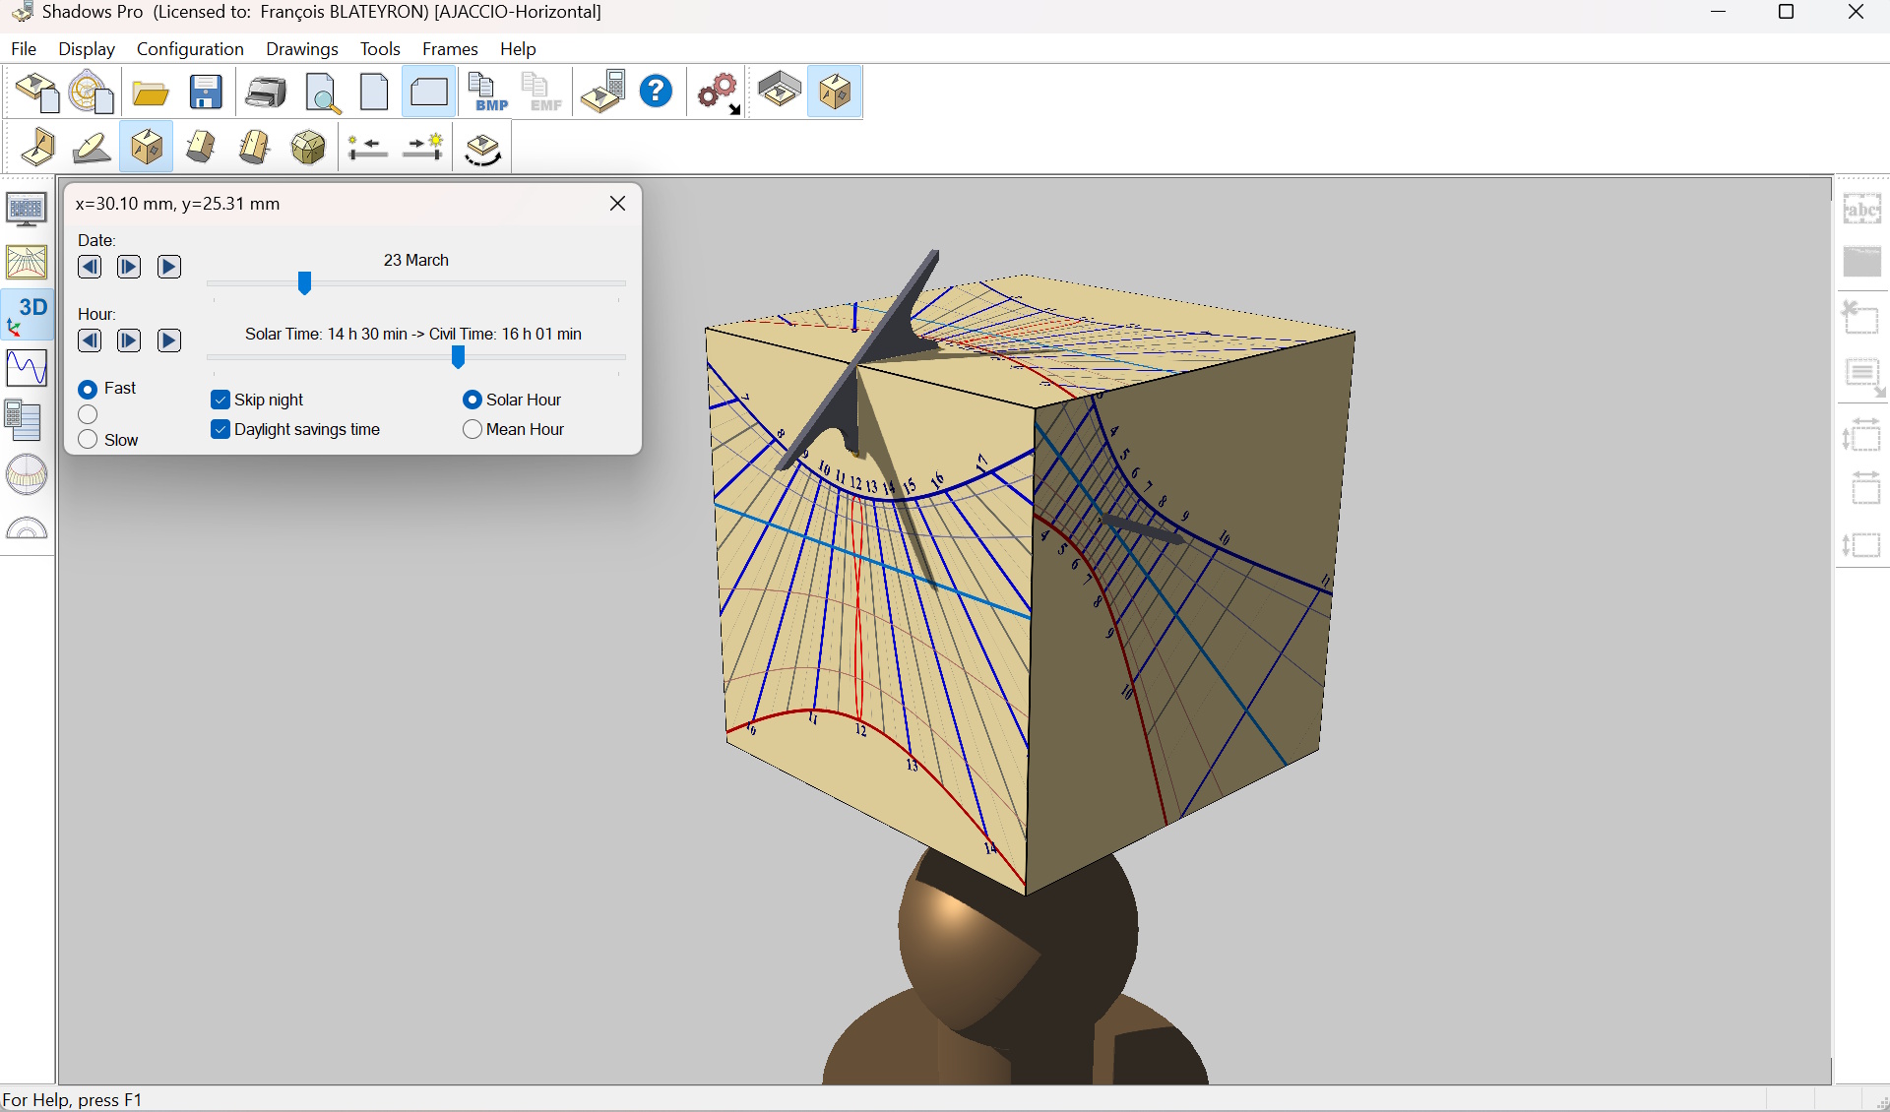
Task: Click the new sundial icon
Action: tap(37, 93)
